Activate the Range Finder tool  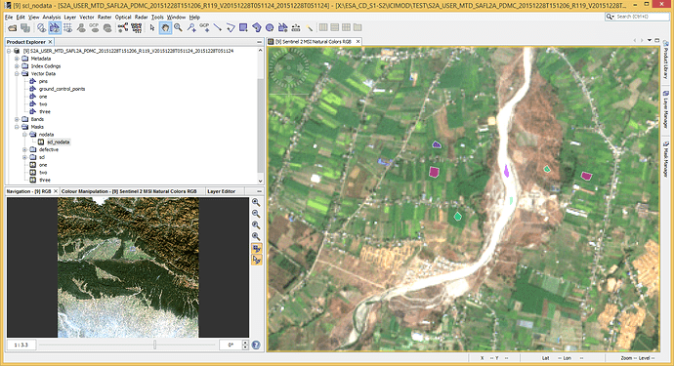coord(296,28)
